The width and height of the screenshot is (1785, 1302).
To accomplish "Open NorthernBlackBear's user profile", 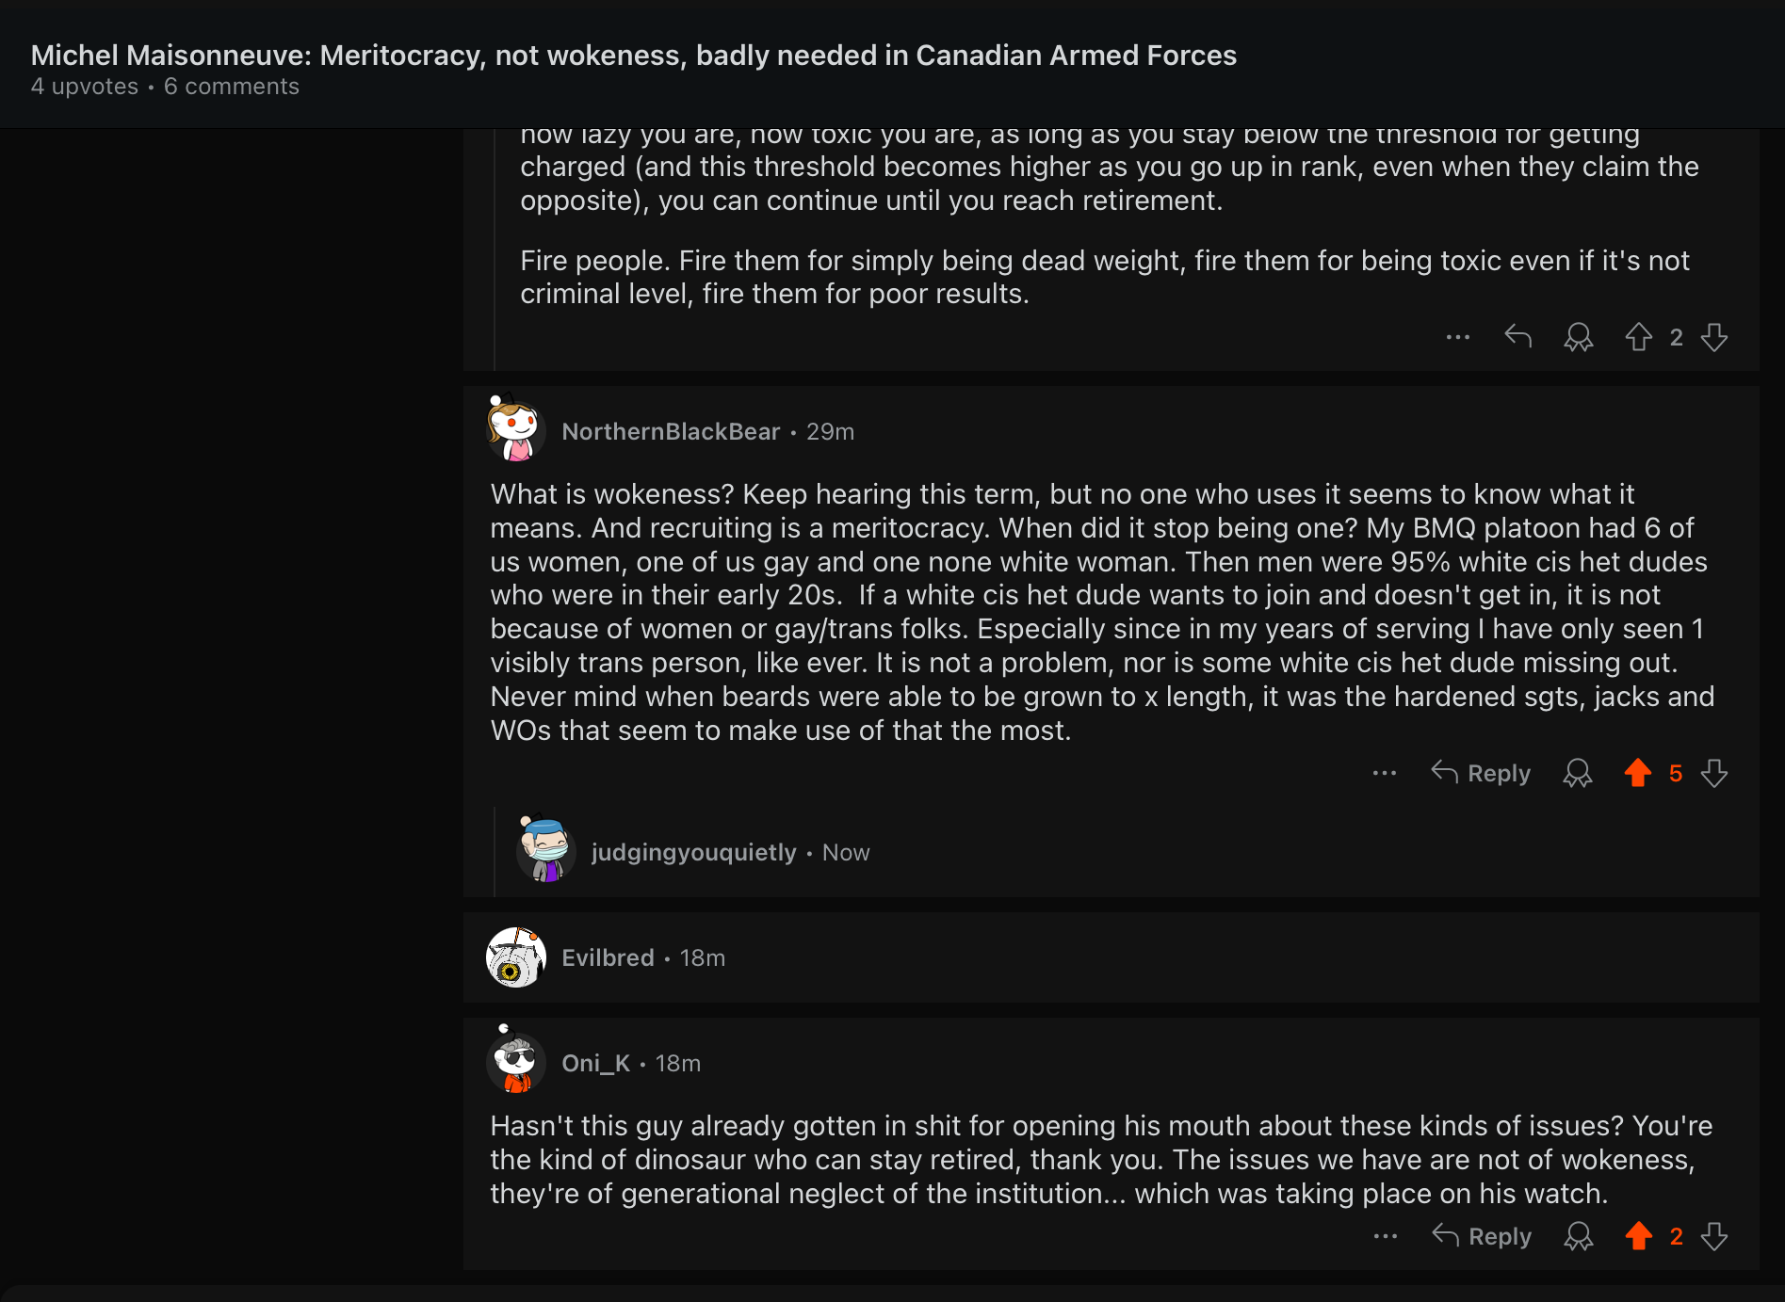I will coord(671,431).
